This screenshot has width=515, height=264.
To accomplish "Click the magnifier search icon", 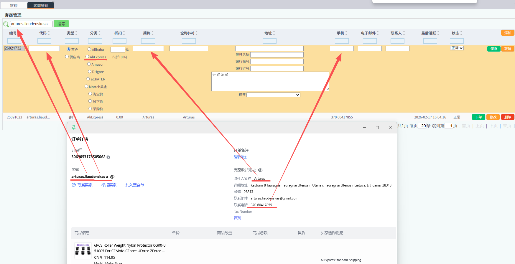I will click(6, 24).
